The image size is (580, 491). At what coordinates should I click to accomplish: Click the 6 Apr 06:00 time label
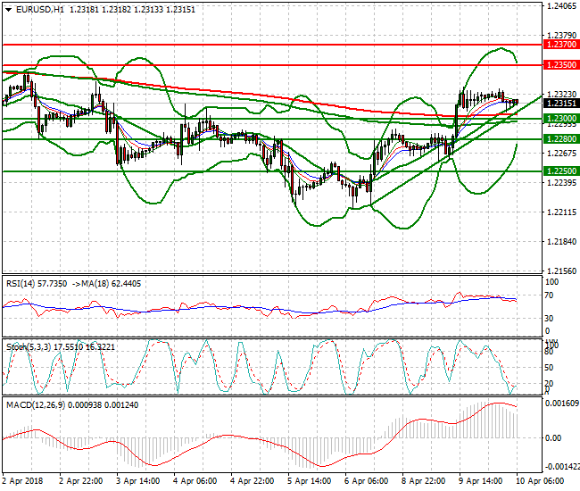click(366, 481)
